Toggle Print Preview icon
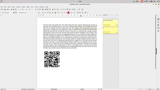This screenshot has height=90, width=160. click(x=16, y=9)
